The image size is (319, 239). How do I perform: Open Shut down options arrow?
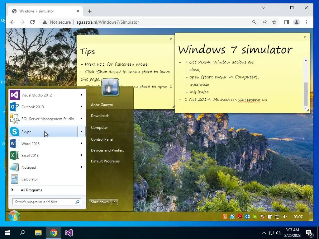coord(114,202)
